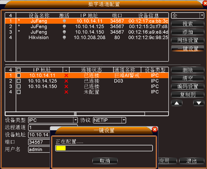The width and height of the screenshot is (207, 169).
Task: Cancel configuration with 取消 button
Action: (105, 161)
